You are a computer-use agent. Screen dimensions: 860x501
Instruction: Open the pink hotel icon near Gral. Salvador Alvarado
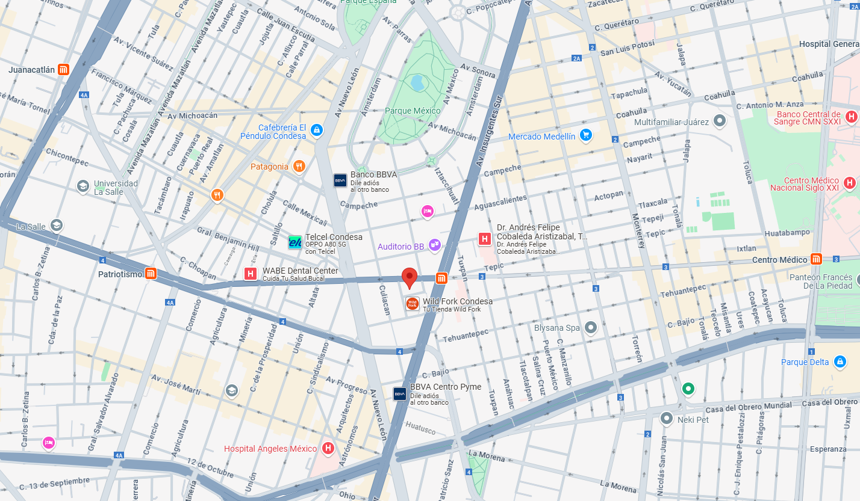tap(49, 443)
